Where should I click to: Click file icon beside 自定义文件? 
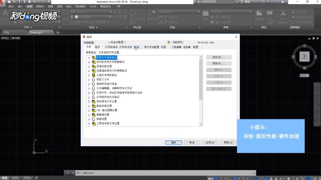click(x=93, y=79)
